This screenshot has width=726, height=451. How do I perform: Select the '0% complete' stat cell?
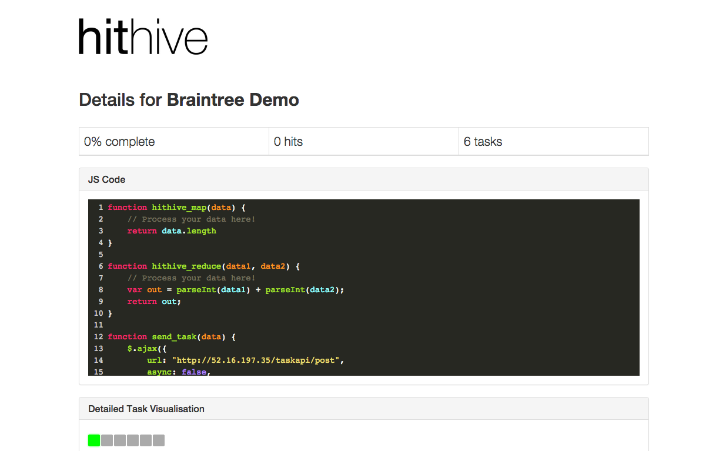174,142
